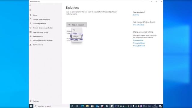
Task: Click the Device performance & health heart icon
Action: point(31,40)
